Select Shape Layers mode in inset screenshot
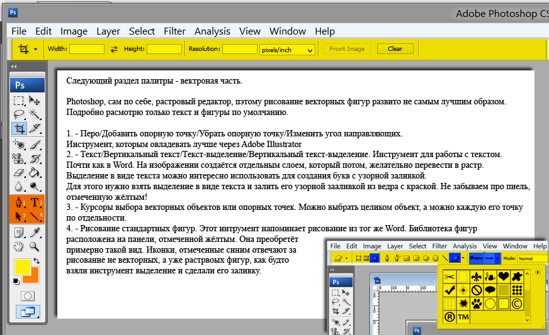549x335 pixels. (x=358, y=258)
